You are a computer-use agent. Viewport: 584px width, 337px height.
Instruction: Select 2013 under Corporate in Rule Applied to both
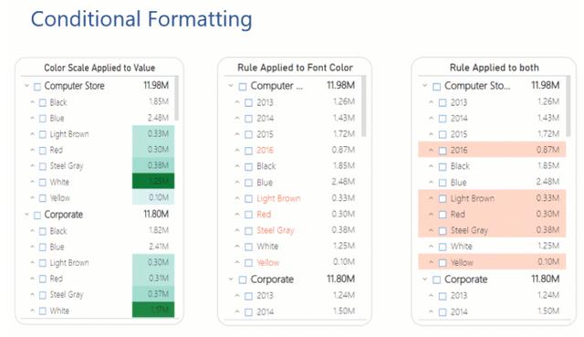click(492, 296)
